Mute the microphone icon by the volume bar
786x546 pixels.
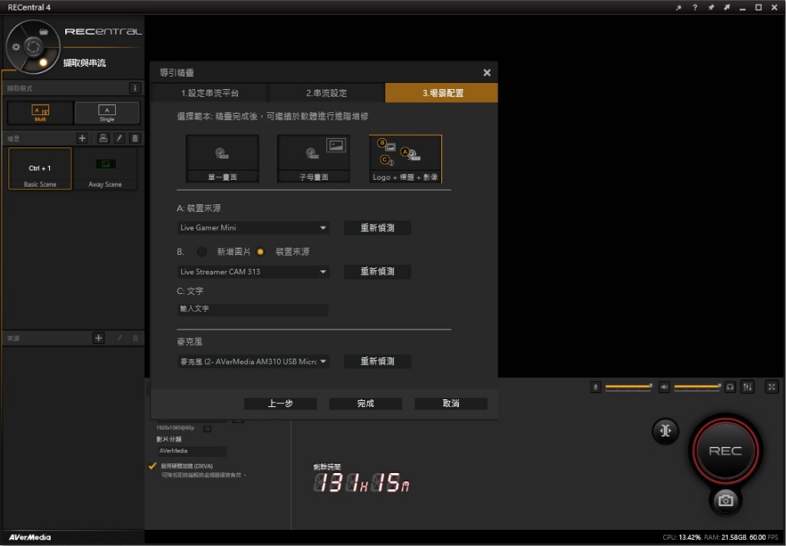pos(596,387)
